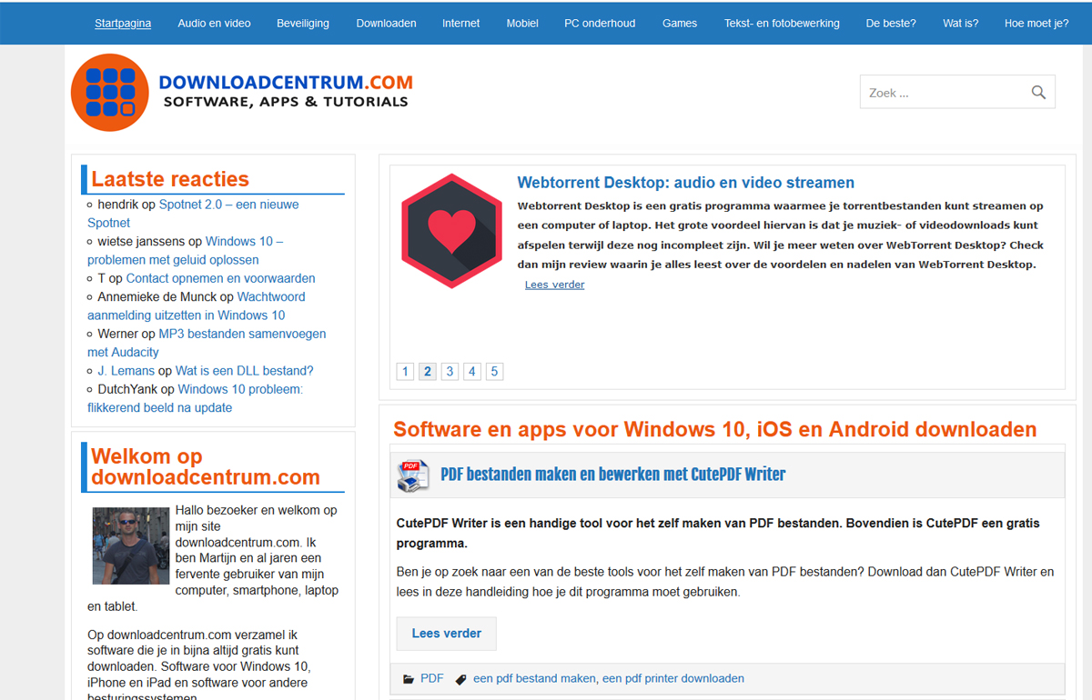Open 'PDF bestanden maken en bewerken' title

[613, 474]
